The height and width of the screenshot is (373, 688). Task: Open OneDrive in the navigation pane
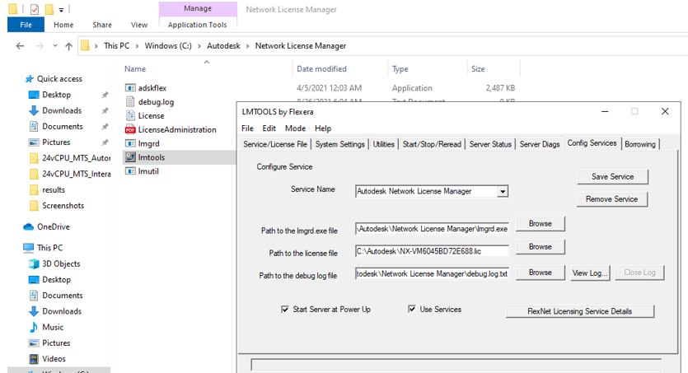(x=54, y=226)
